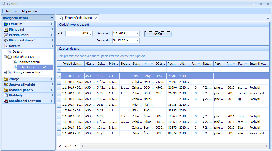The width and height of the screenshot is (272, 151).
Task: Sort by IČ ú... column header
Action: [160, 64]
